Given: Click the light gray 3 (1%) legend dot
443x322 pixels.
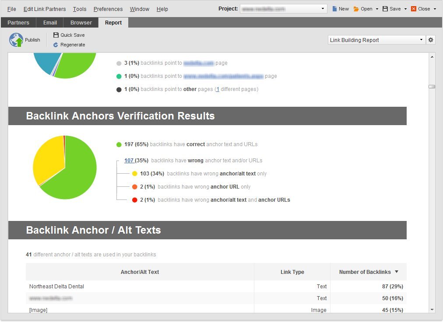Looking at the screenshot, I should tap(119, 63).
